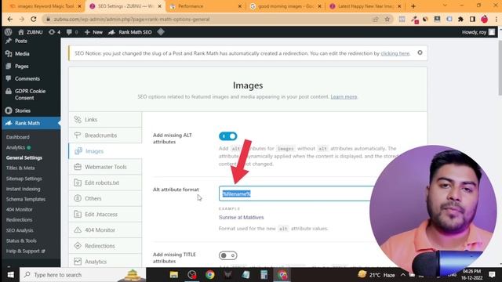Screen dimensions: 502x282
Task: Open the browser extensions puzzle icon
Action: 460,19
